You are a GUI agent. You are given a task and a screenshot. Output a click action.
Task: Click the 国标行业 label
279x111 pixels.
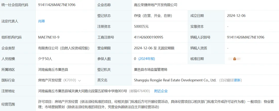[8, 80]
